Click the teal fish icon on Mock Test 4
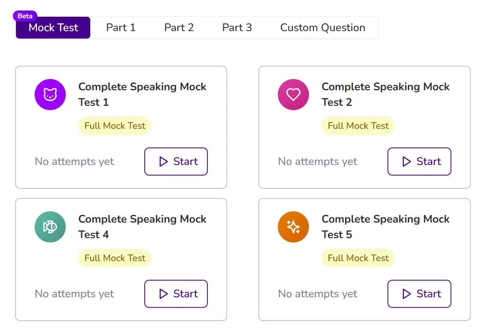 (x=50, y=226)
